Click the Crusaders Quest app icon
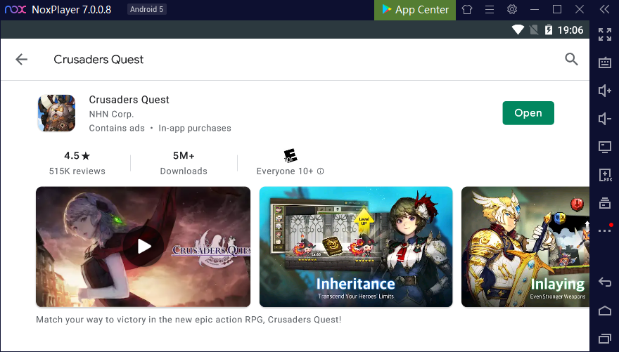 click(x=56, y=113)
